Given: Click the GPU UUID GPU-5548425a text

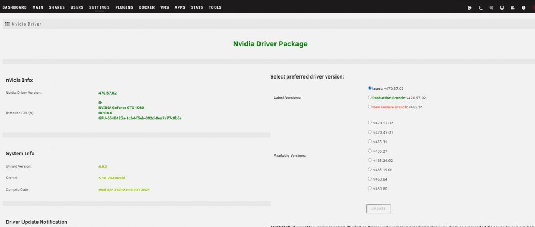Looking at the screenshot, I should coord(140,118).
